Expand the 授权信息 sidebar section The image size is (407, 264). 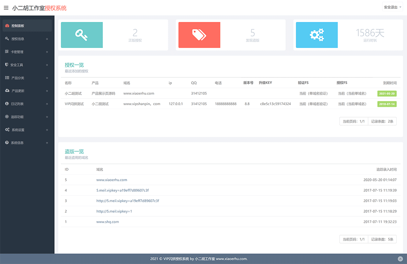47,39
